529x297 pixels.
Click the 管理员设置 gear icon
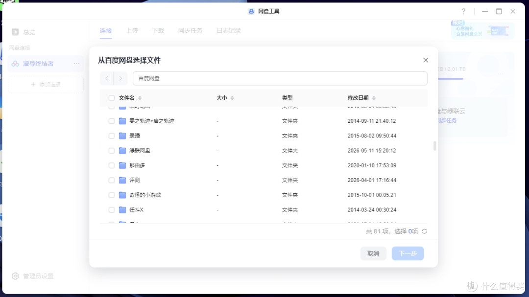(15, 276)
